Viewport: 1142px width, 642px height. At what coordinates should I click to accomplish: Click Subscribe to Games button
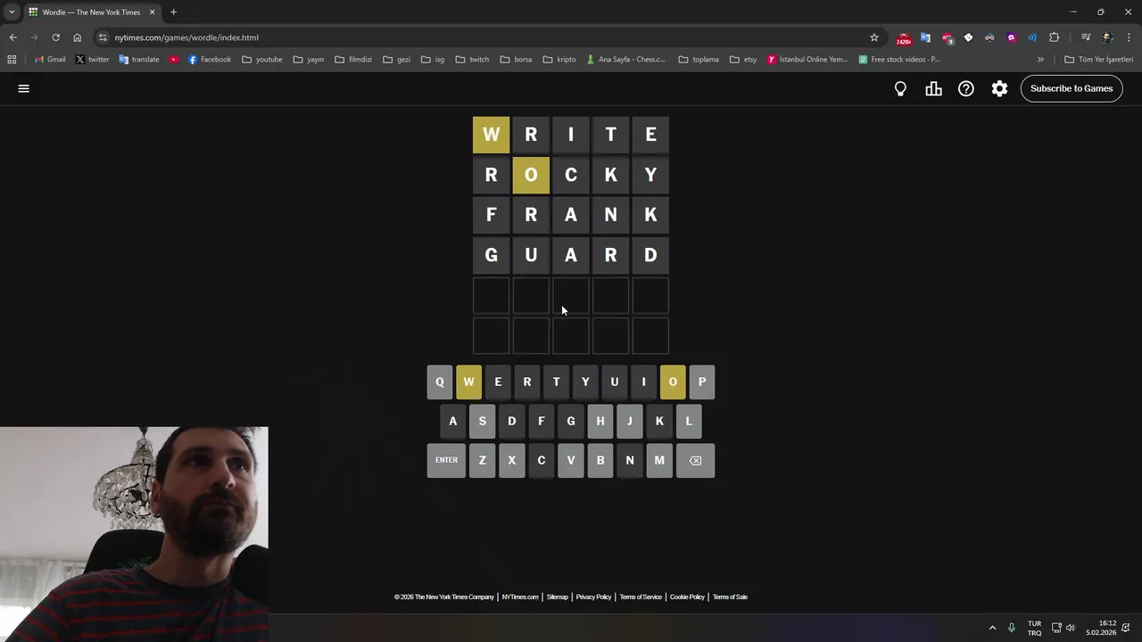(x=1072, y=88)
